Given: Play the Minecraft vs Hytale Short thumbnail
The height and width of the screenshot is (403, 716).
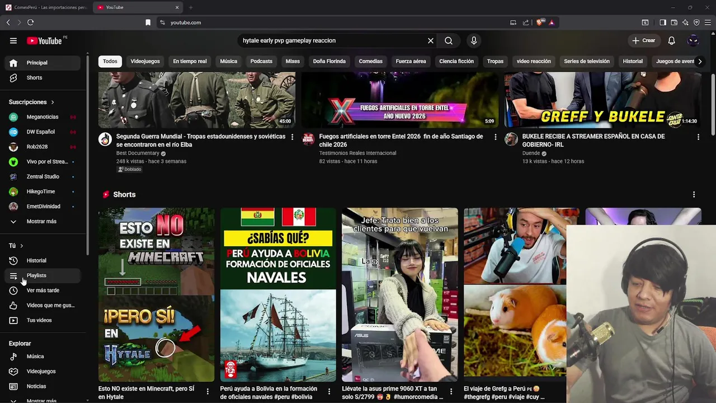Looking at the screenshot, I should click(x=156, y=294).
